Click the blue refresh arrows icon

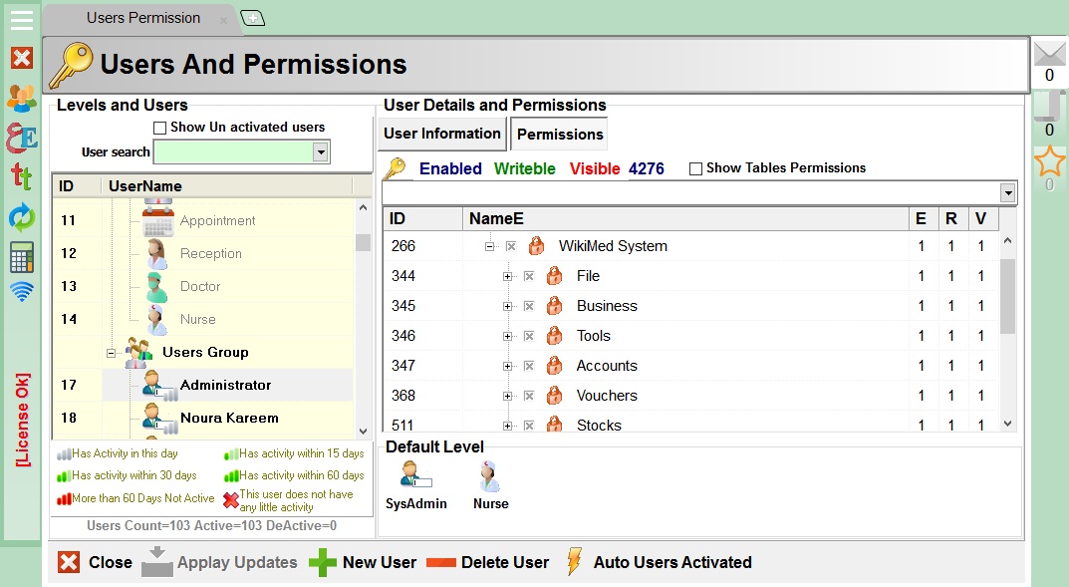21,216
